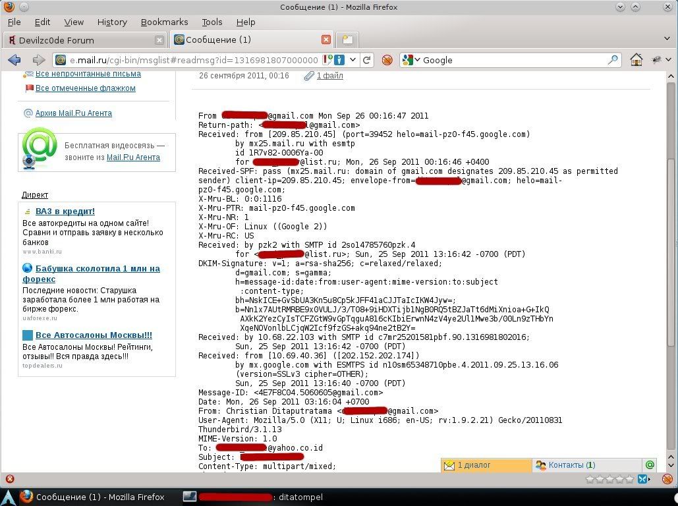Click the Firefox icon at the window title left

coord(9,7)
